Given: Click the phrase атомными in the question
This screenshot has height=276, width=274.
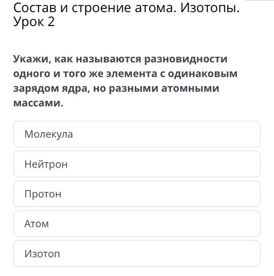Looking at the screenshot, I should (190, 88).
